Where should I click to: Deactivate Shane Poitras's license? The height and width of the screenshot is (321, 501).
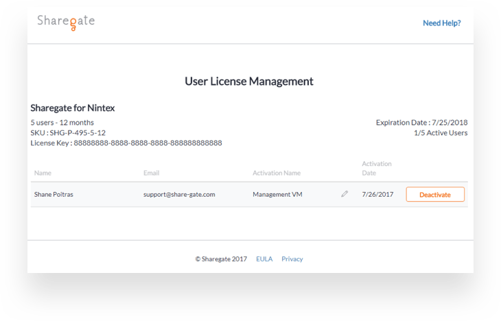click(x=435, y=195)
